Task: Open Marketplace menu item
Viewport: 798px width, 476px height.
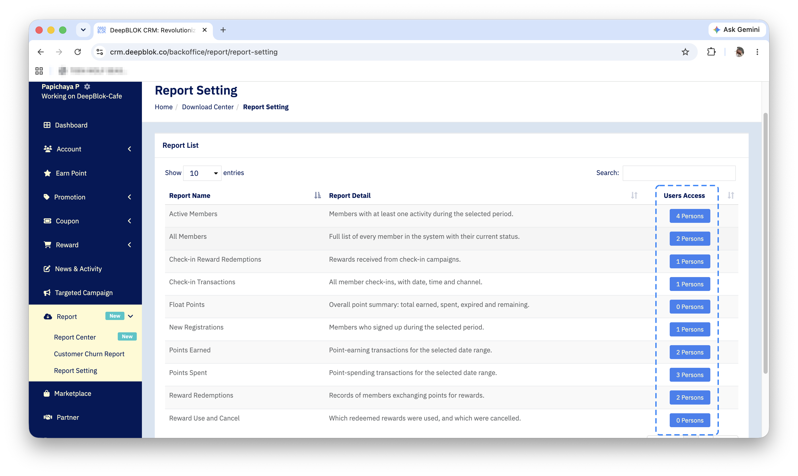Action: point(72,393)
